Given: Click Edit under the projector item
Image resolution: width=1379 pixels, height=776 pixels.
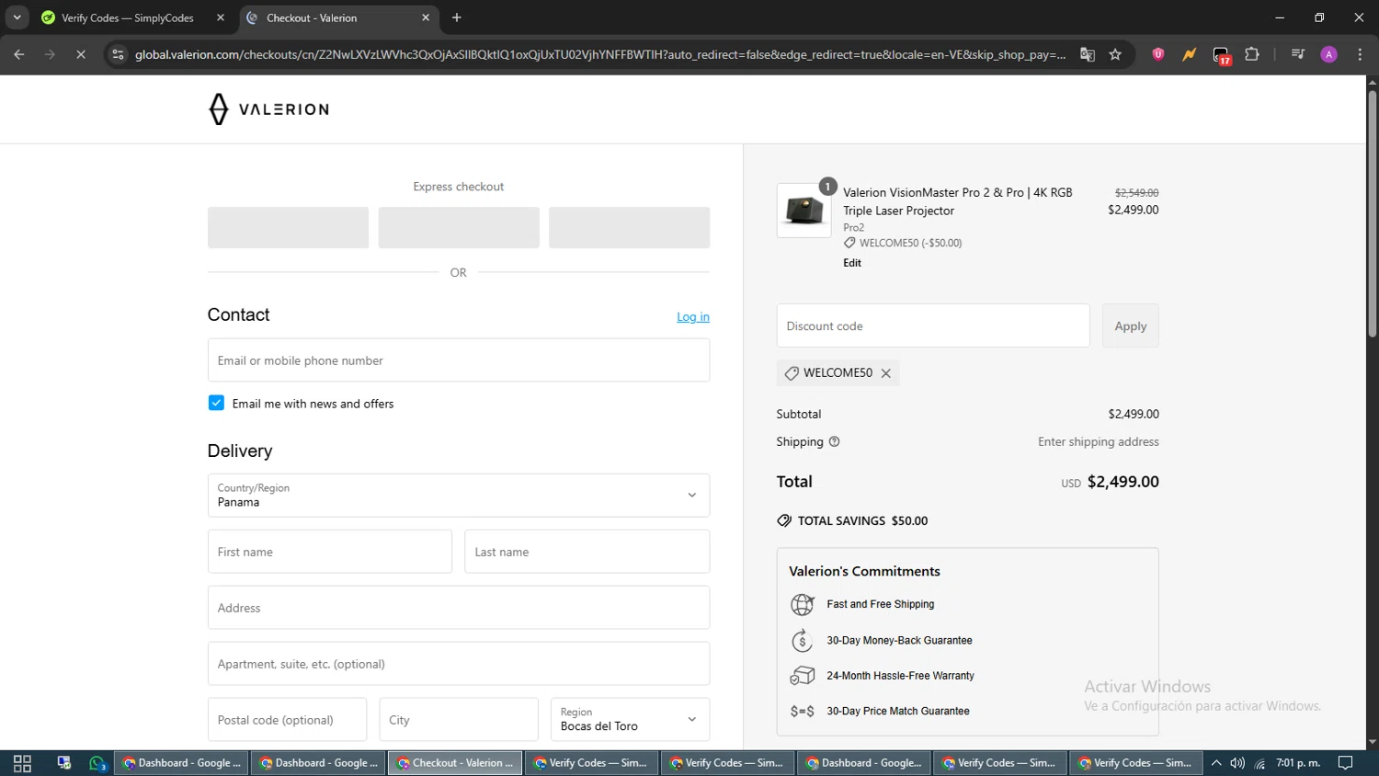Looking at the screenshot, I should (x=852, y=263).
